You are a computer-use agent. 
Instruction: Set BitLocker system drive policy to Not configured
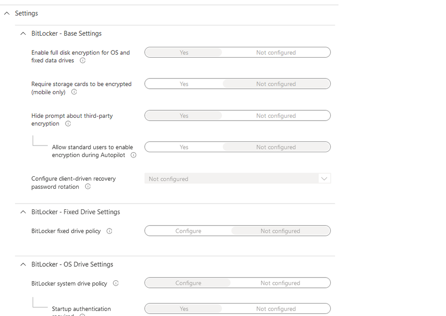280,283
